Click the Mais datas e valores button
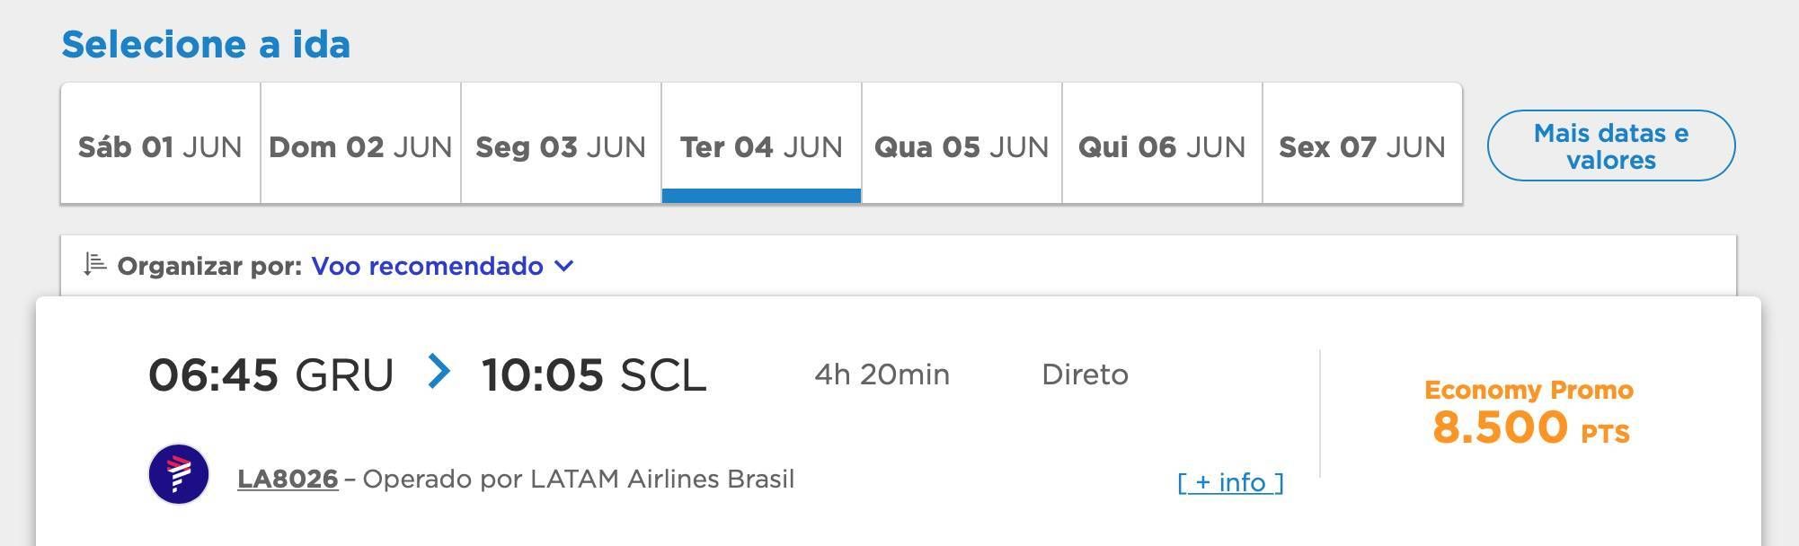Viewport: 1799px width, 546px height. point(1610,146)
